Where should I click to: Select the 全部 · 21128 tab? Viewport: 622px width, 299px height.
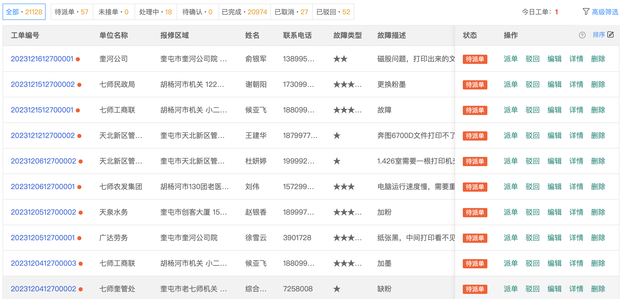point(24,12)
